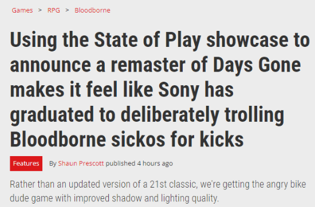Open author Shaun Prescott's profile
Screen dimensions: 315x207
pyautogui.click(x=81, y=164)
